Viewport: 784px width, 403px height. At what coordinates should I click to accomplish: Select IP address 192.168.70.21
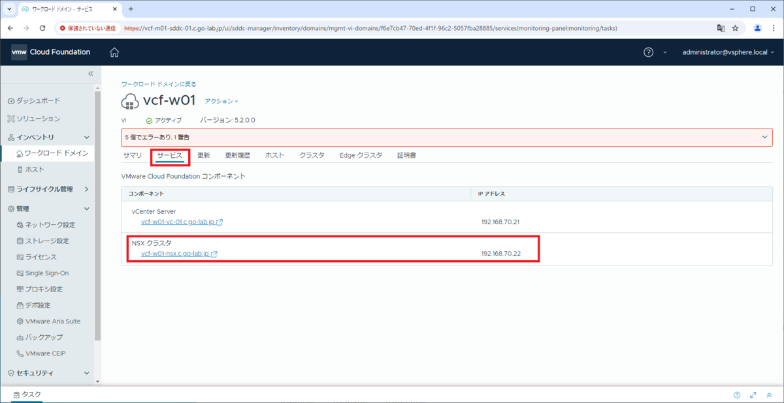coord(500,222)
